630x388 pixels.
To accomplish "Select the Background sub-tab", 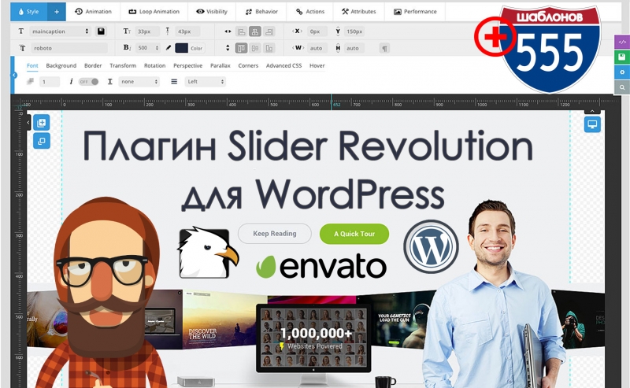I will [x=61, y=65].
